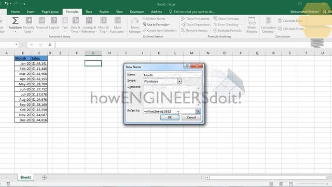Open Evaluate Formula tool
Screen dimensions: 332x187
click(227, 31)
